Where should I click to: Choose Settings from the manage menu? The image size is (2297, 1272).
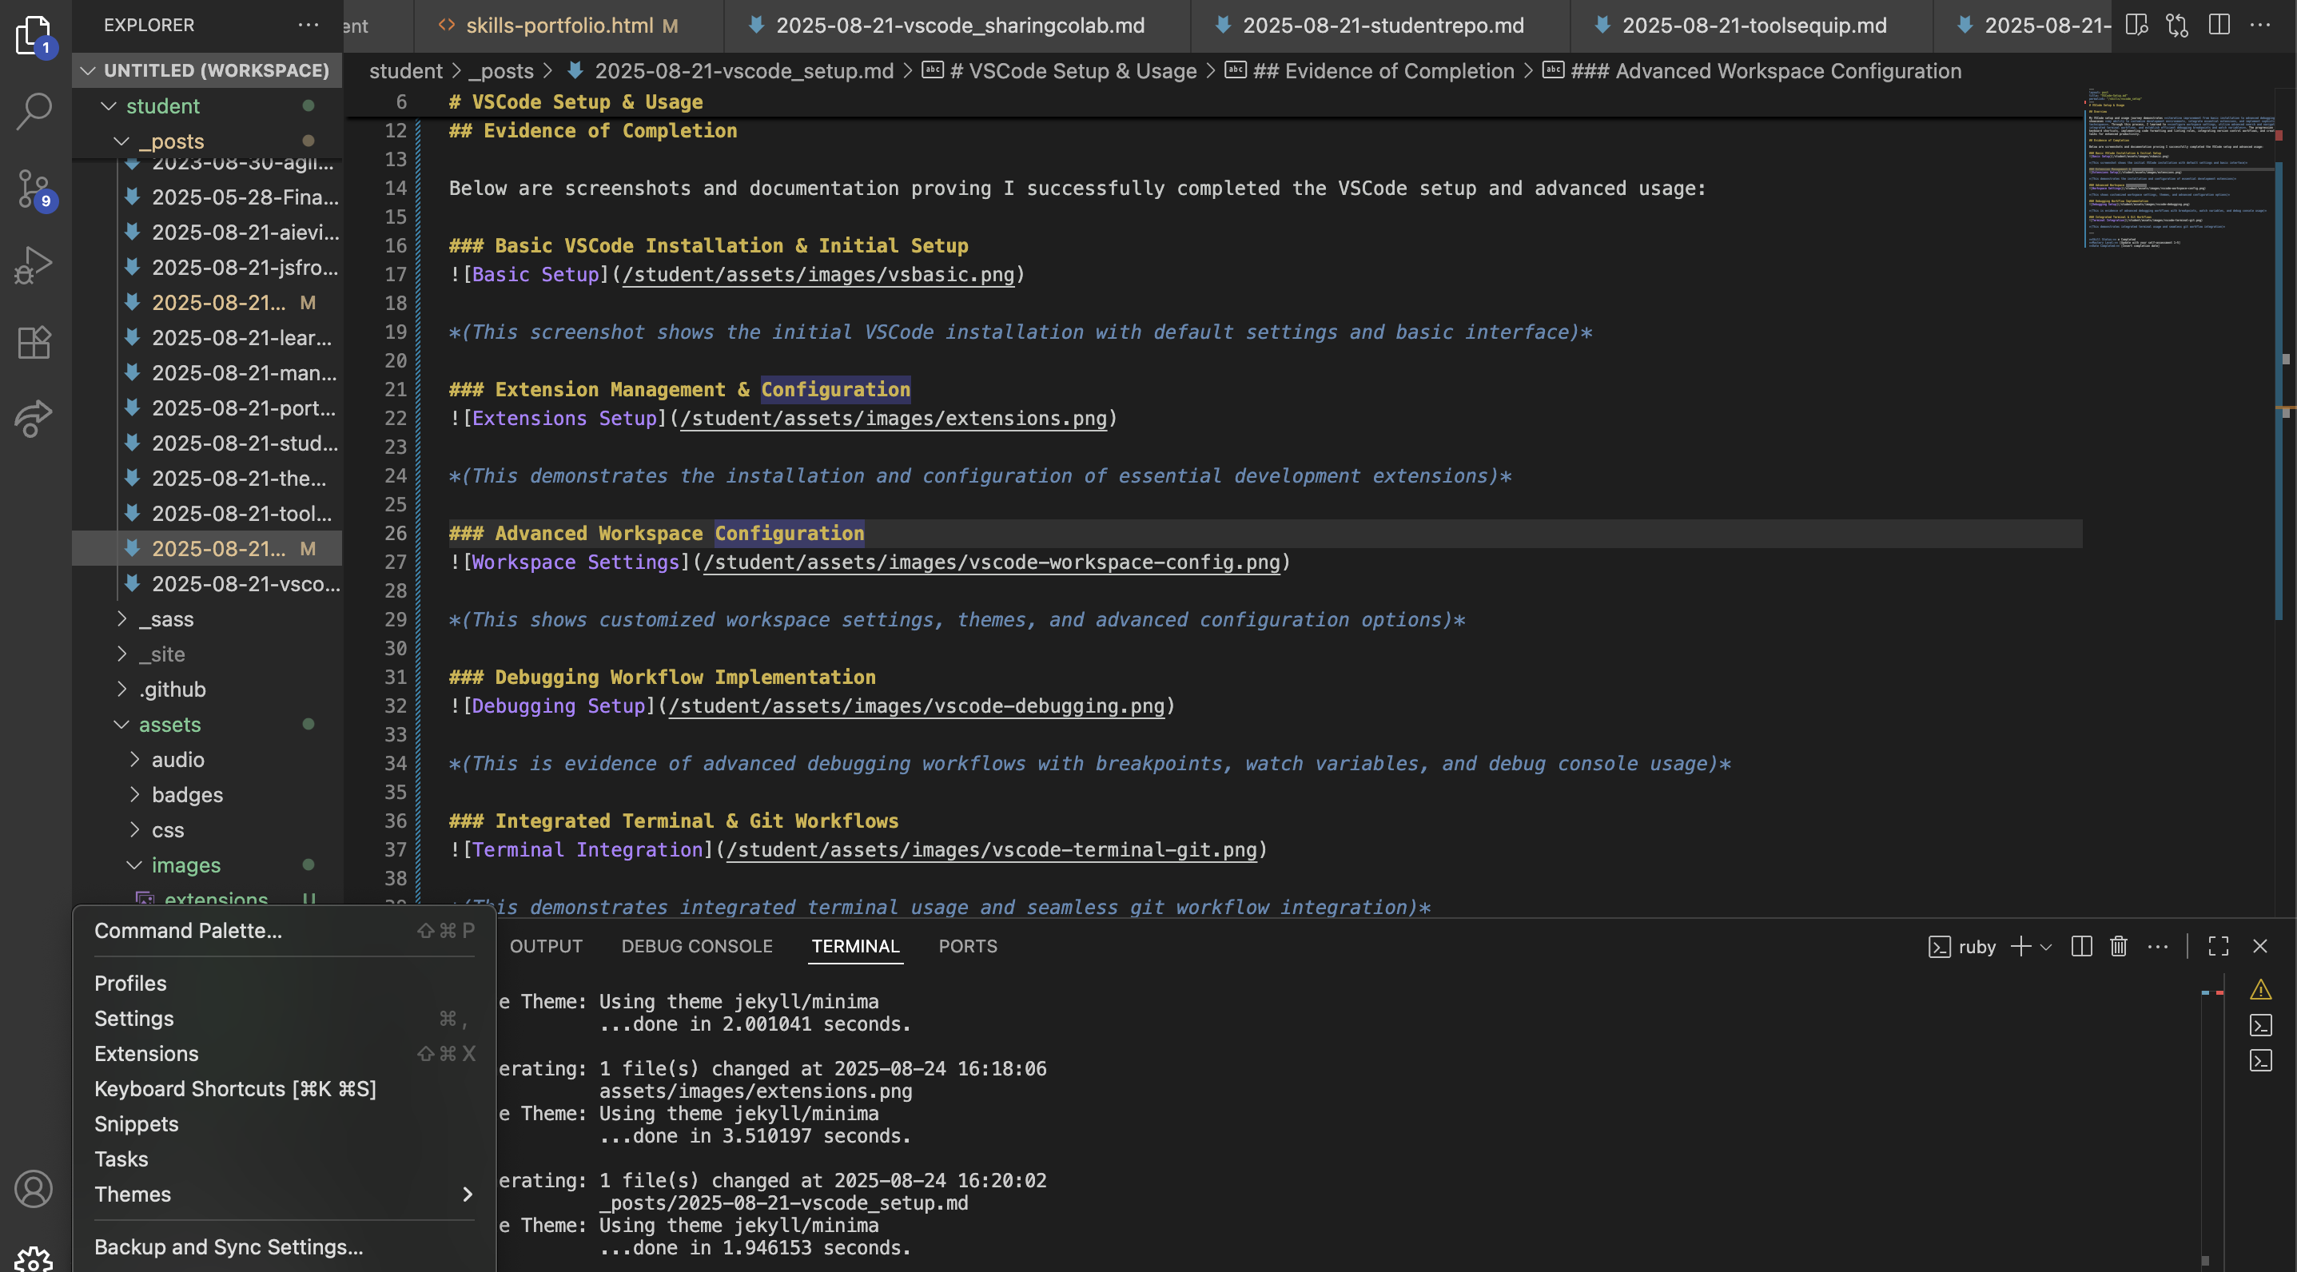[285, 1018]
